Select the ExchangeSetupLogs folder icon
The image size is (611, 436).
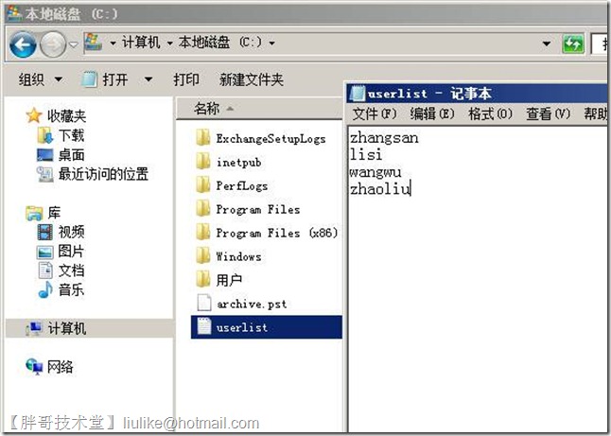(203, 138)
